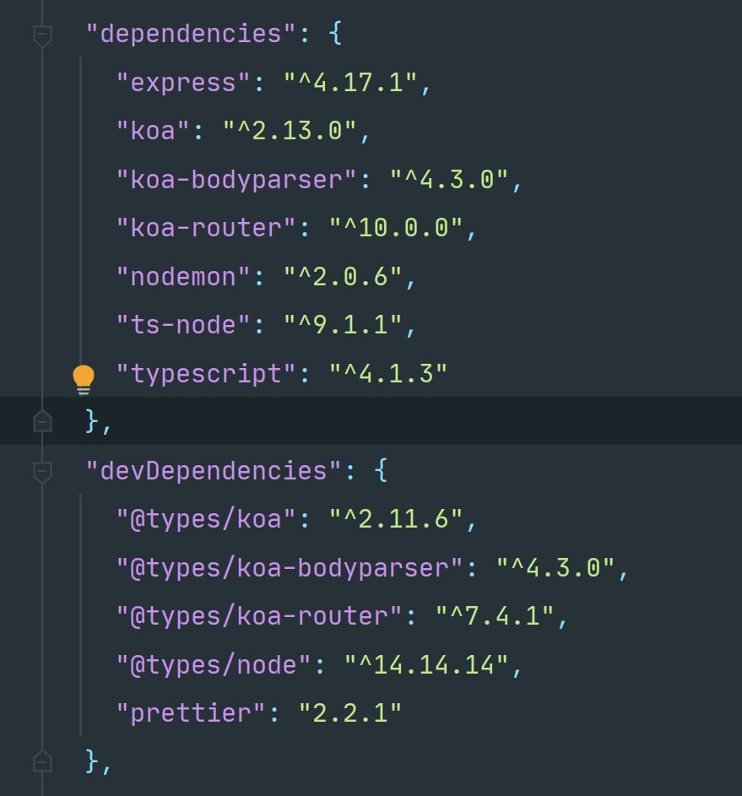
Task: Click the "koa" key in dependencies
Action: (153, 131)
